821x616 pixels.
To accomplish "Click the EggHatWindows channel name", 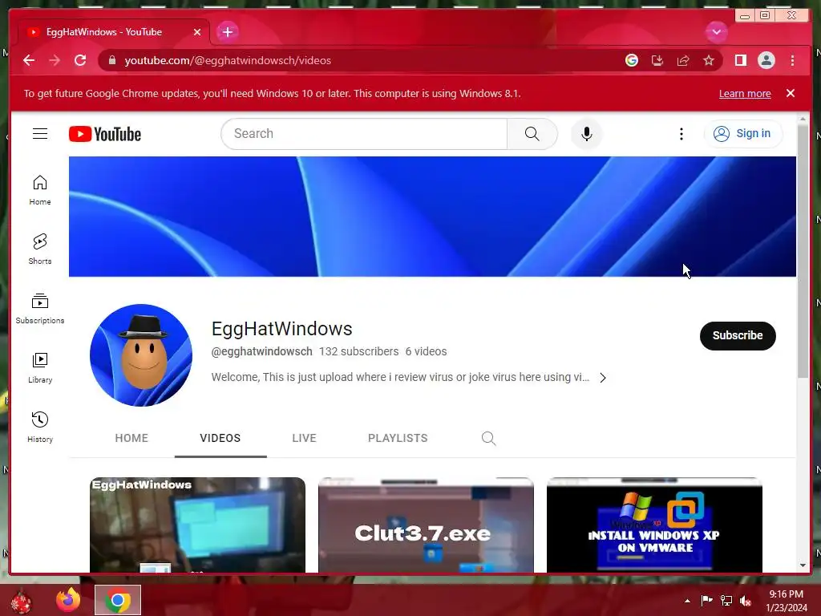I will click(281, 329).
